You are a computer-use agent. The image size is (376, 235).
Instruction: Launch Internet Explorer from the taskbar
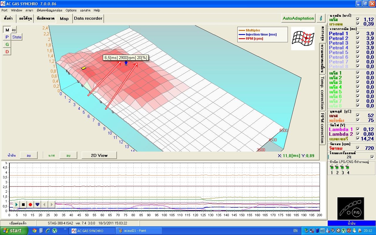(x=48, y=231)
